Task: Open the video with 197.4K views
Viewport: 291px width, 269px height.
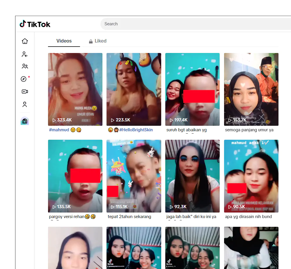Action: point(192,89)
